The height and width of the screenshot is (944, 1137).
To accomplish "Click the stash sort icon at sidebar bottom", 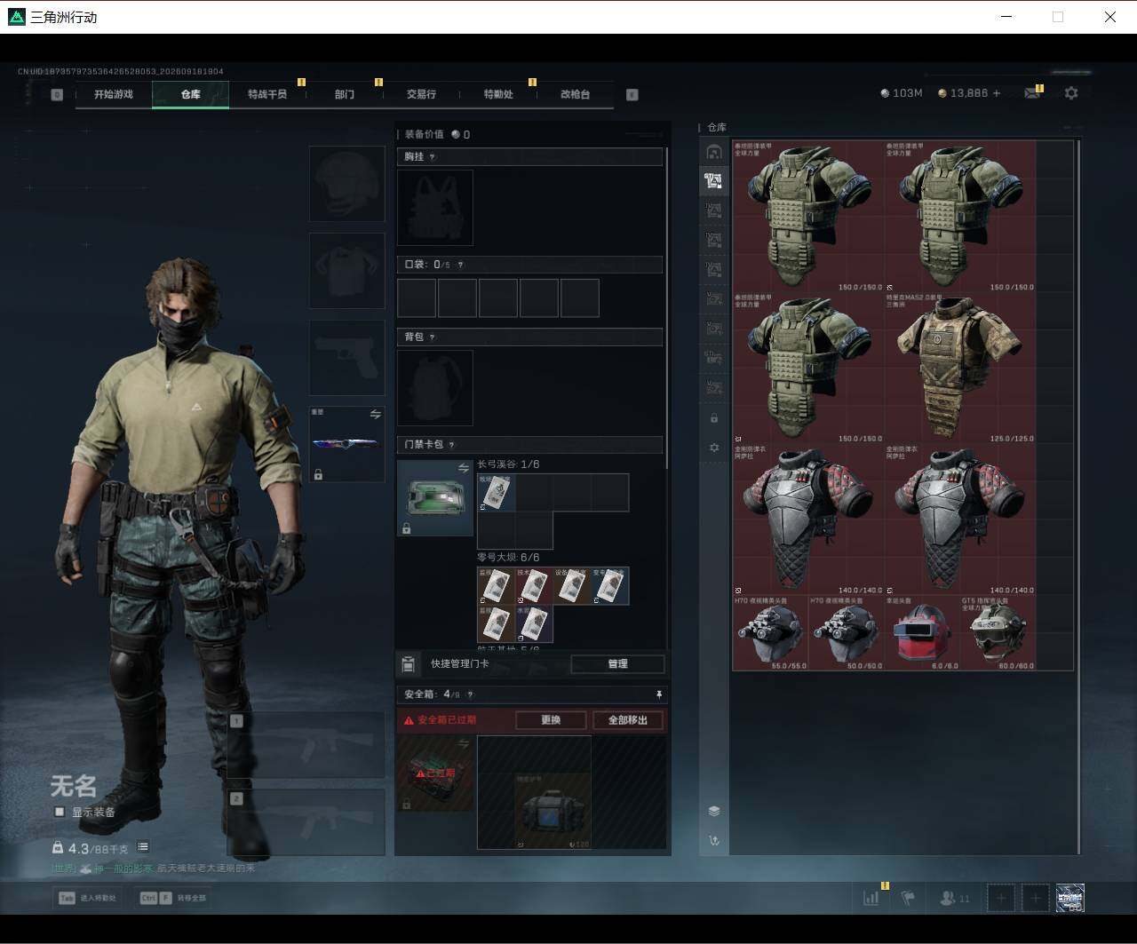I will point(714,841).
